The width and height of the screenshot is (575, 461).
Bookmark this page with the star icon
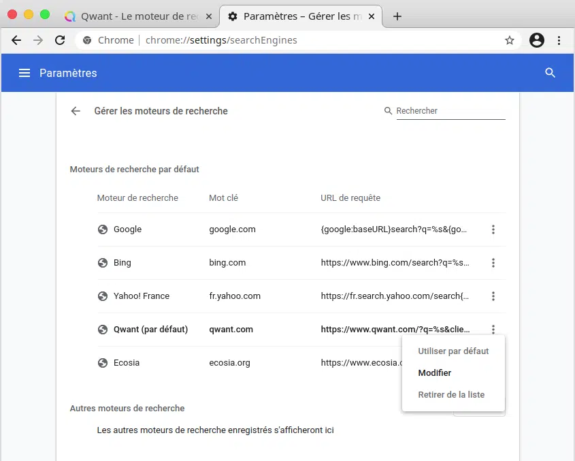pos(510,40)
